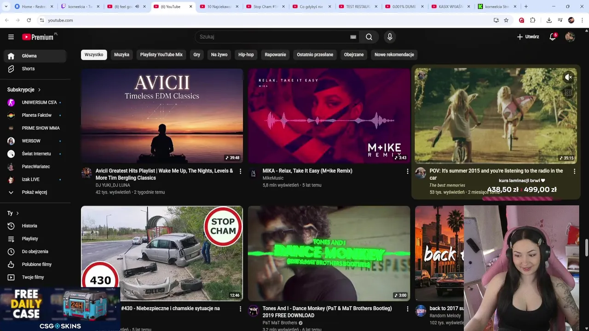
Task: Open the account avatar menu
Action: (570, 37)
